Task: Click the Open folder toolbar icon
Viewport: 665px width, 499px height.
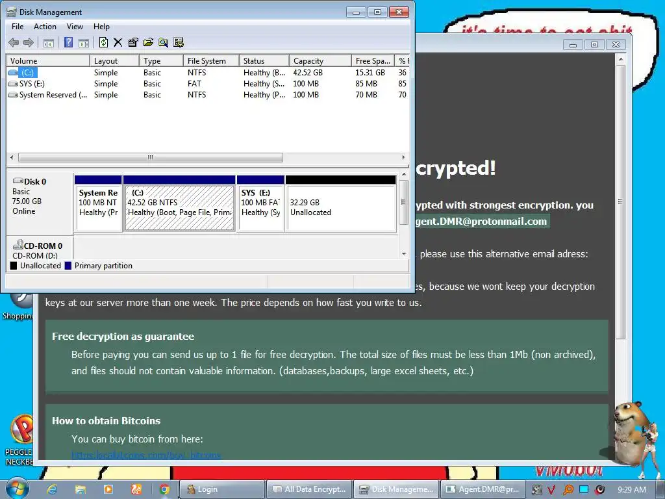Action: pos(149,42)
